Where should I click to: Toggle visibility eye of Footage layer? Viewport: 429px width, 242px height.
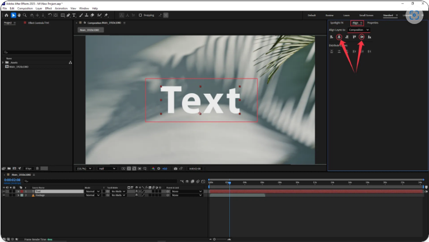(4, 195)
